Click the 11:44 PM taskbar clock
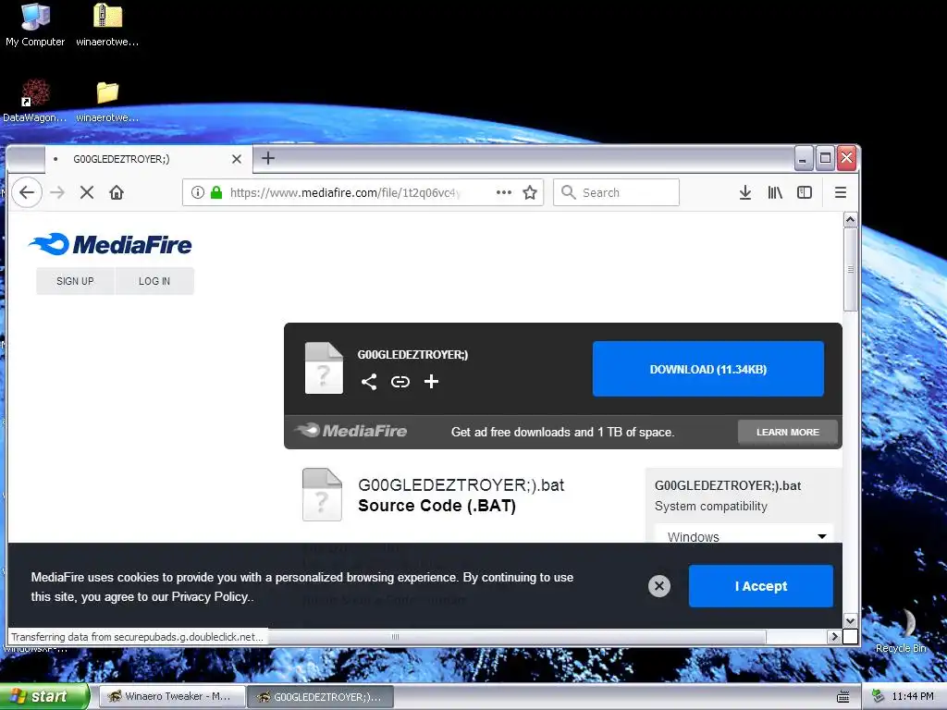The height and width of the screenshot is (710, 947). click(x=913, y=697)
